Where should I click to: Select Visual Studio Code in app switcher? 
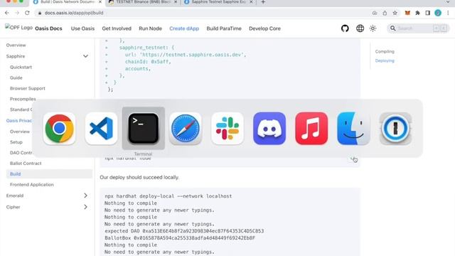(x=101, y=129)
